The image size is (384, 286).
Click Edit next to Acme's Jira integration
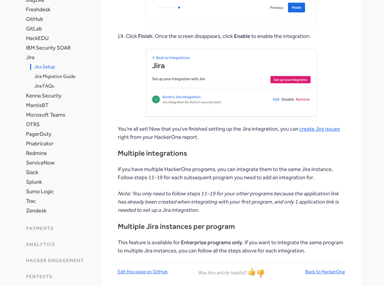pyautogui.click(x=276, y=99)
